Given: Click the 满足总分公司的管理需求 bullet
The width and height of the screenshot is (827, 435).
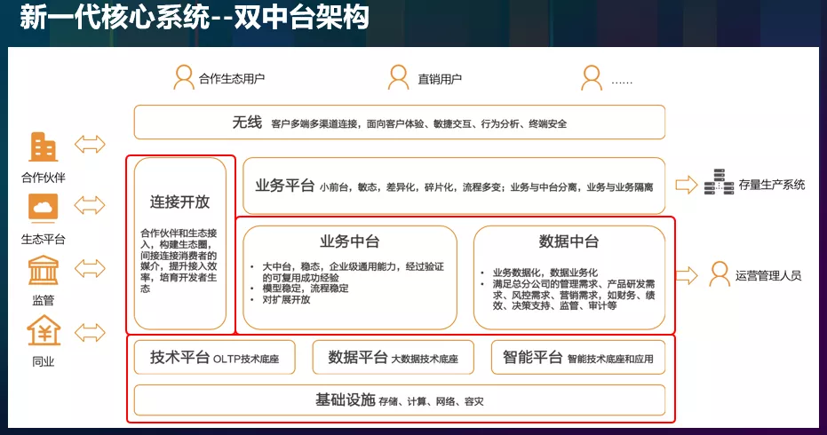Looking at the screenshot, I should pos(574,295).
